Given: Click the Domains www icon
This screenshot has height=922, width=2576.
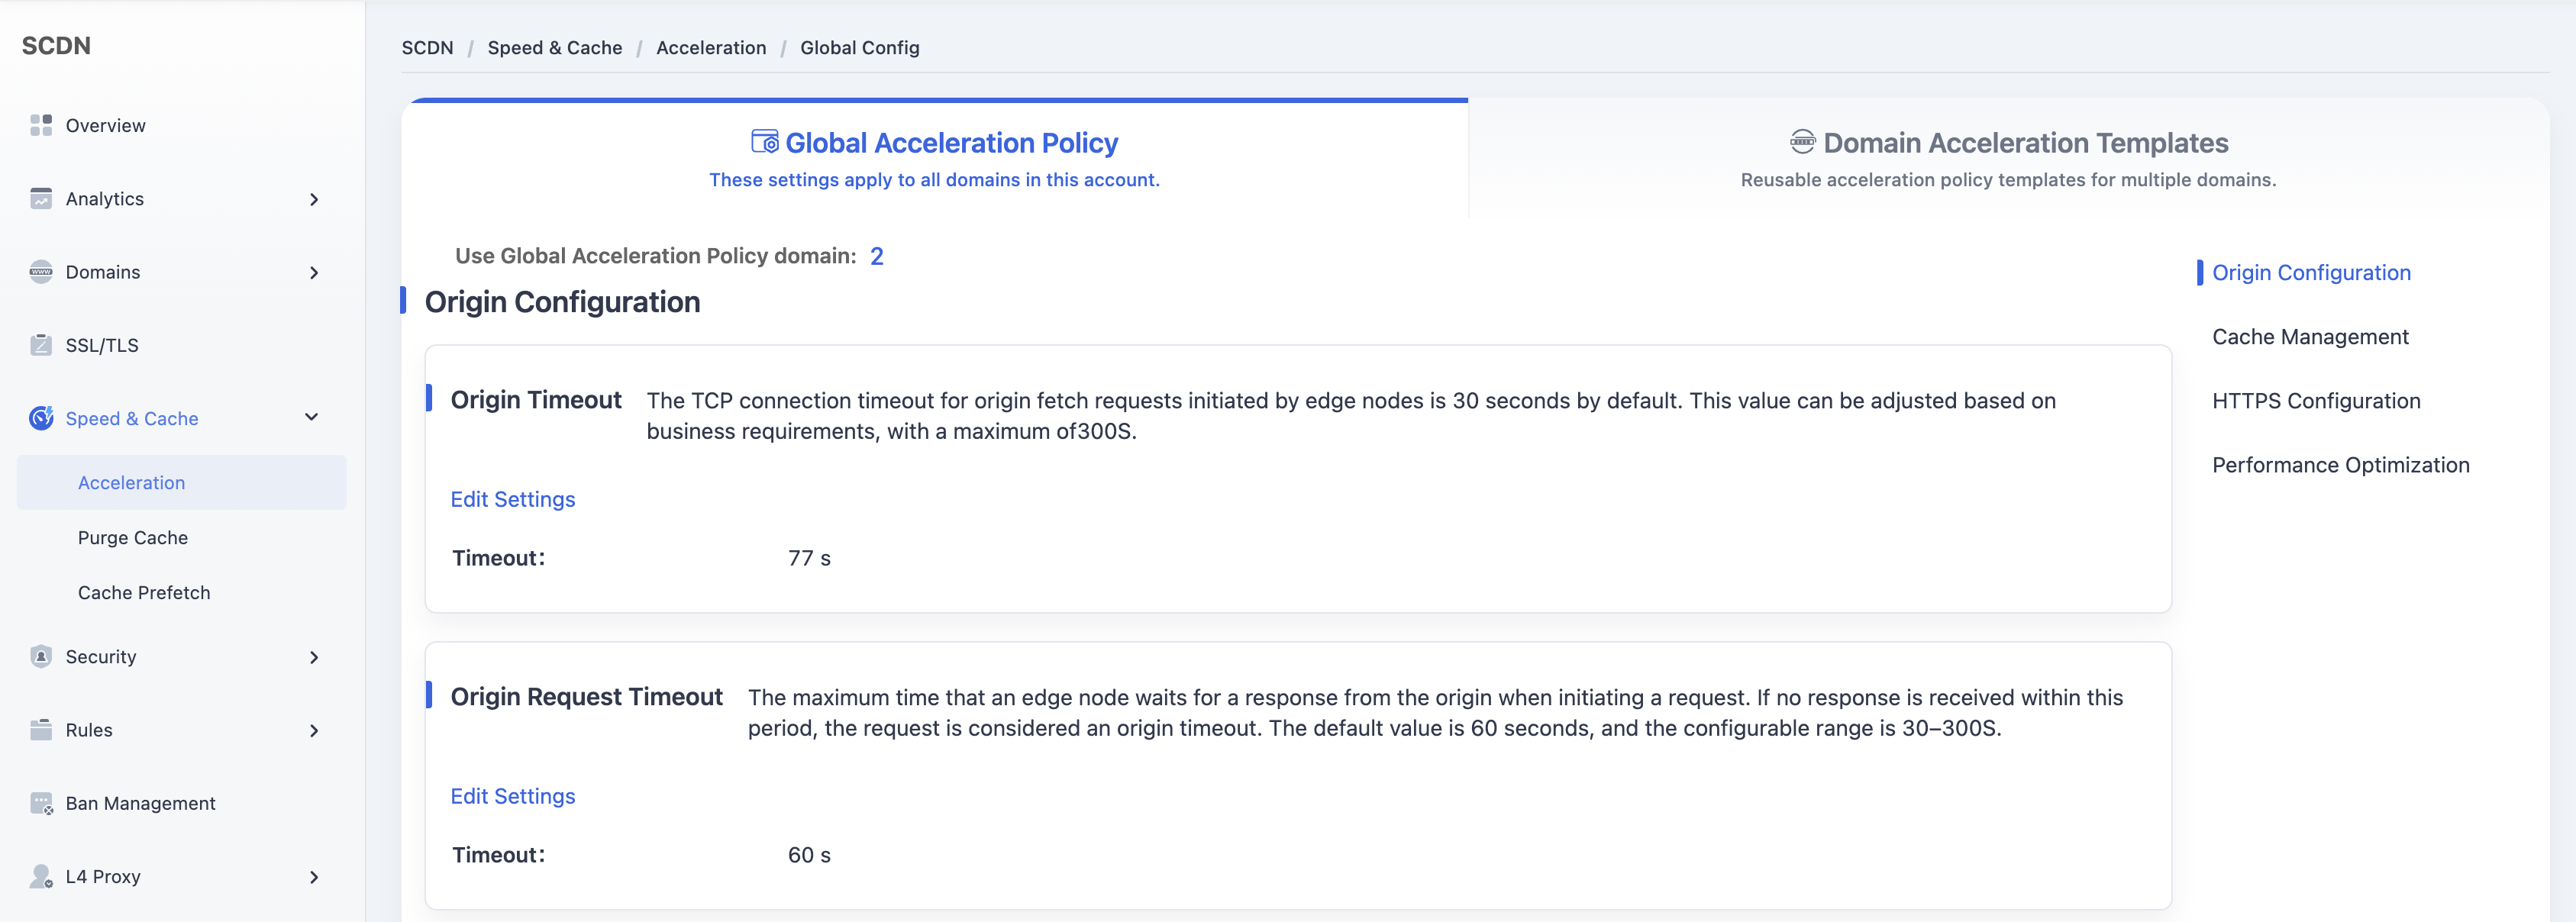Looking at the screenshot, I should 41,271.
